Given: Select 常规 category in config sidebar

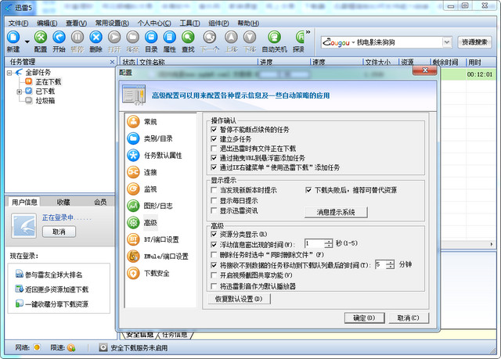Looking at the screenshot, I should pos(142,121).
